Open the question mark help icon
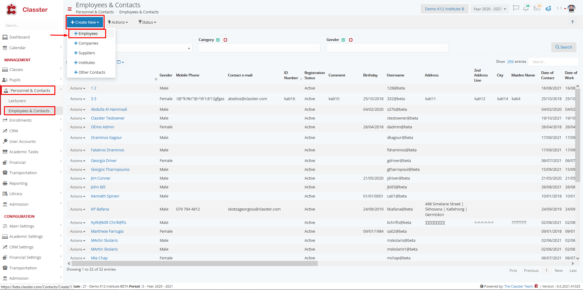Viewport: 583px width, 290px height. 572,22
